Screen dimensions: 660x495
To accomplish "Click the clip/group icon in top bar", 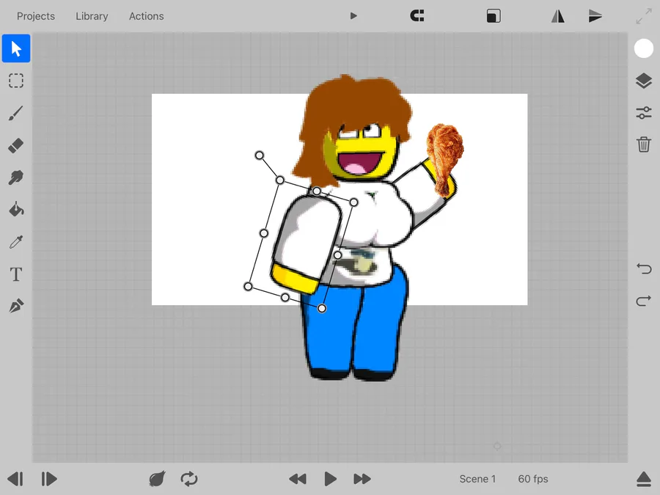I will (x=417, y=16).
